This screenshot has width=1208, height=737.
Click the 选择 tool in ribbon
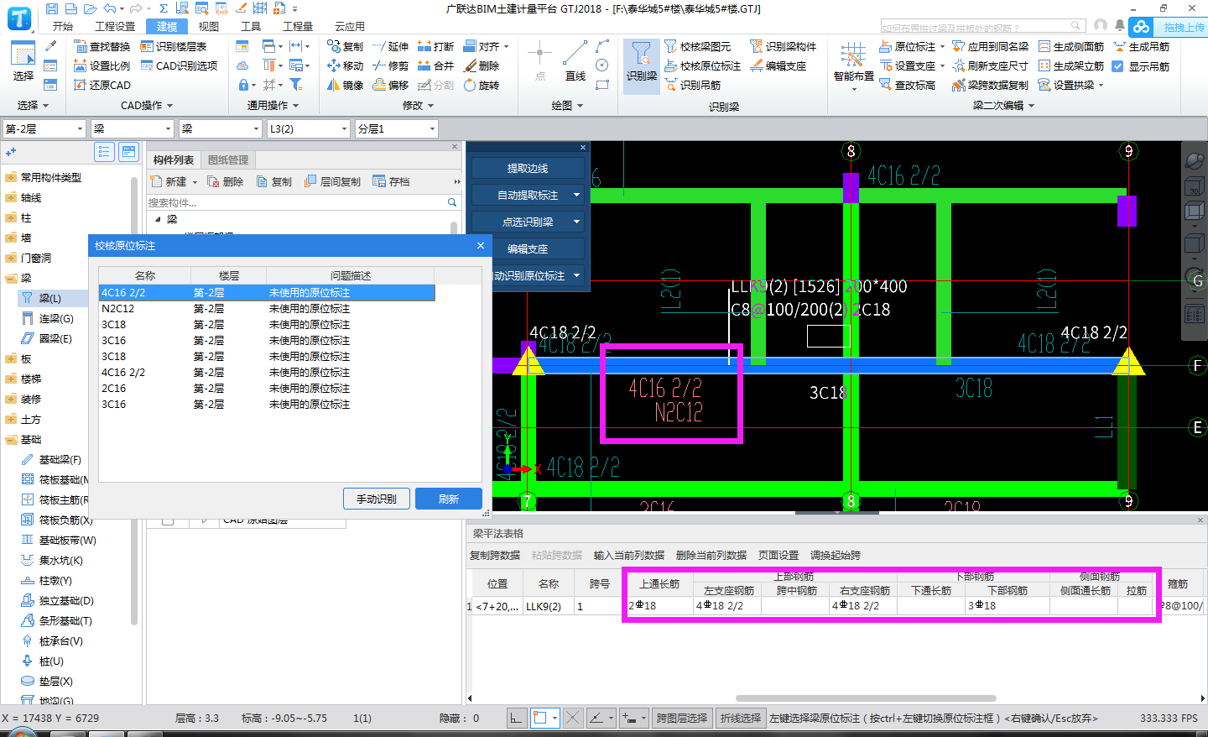point(23,61)
